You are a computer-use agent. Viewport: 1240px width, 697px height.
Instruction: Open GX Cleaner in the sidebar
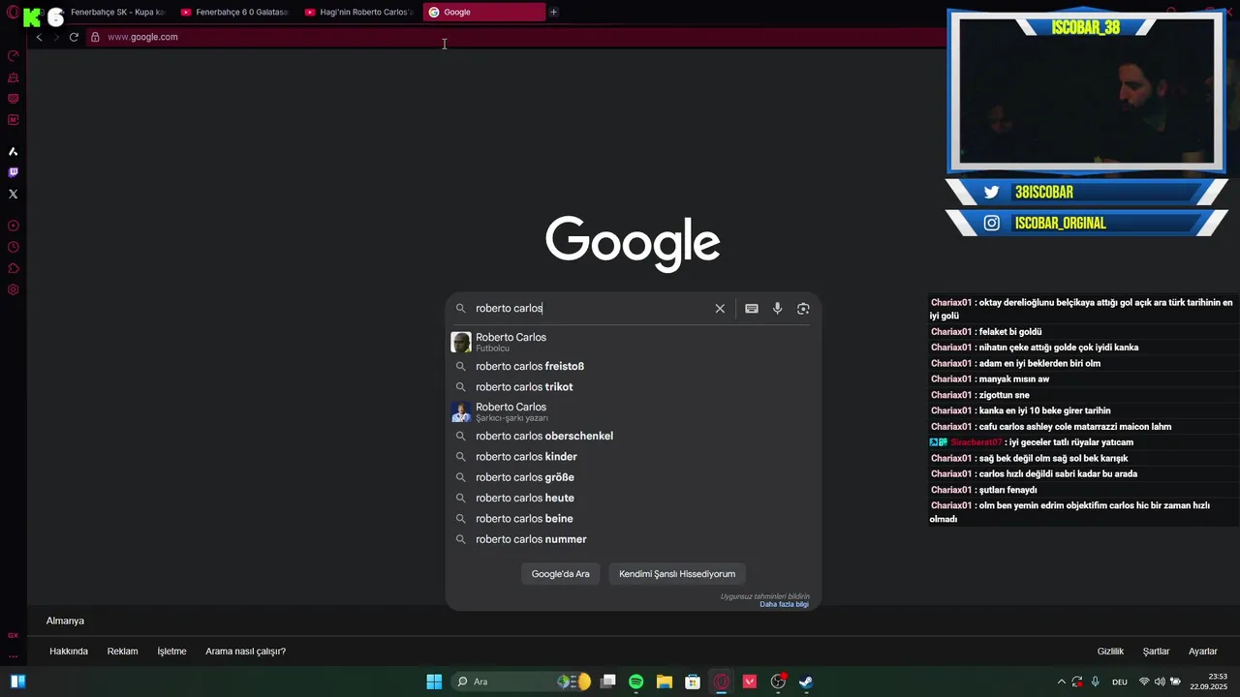pos(14,77)
